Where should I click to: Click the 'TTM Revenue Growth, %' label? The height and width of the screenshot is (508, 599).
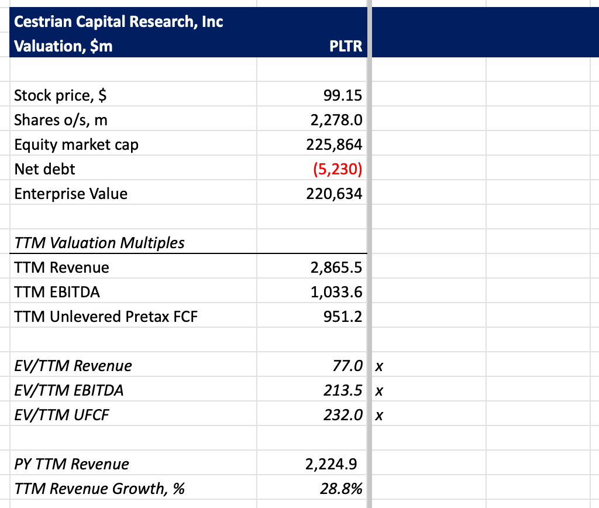coord(99,489)
